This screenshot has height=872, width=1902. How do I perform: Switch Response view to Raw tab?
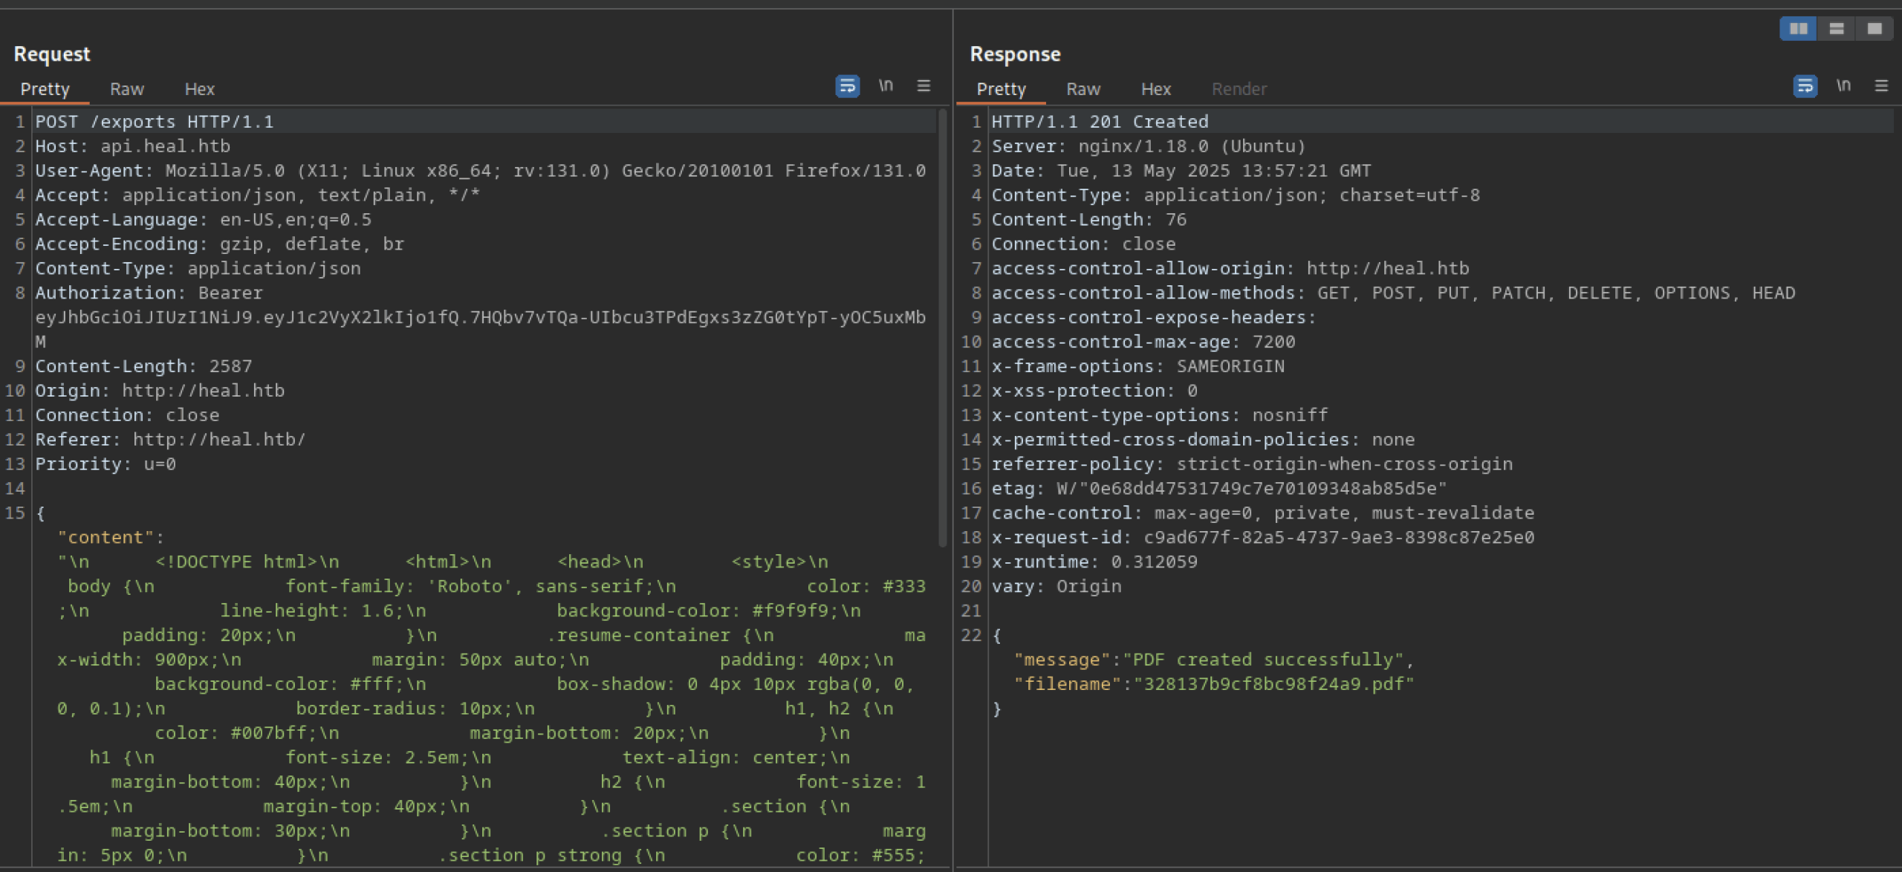[x=1083, y=89]
